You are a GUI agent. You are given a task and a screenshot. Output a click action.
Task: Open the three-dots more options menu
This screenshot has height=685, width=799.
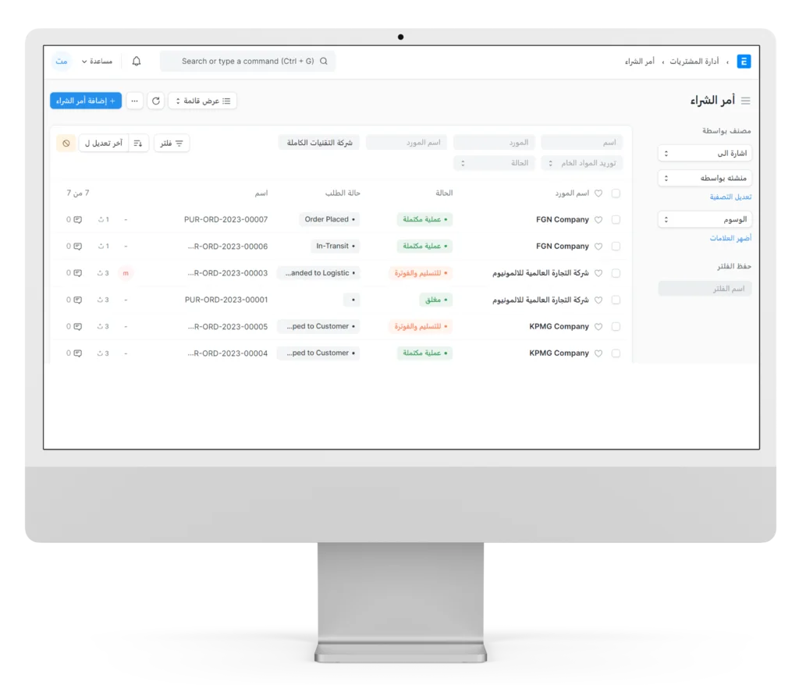pyautogui.click(x=135, y=101)
